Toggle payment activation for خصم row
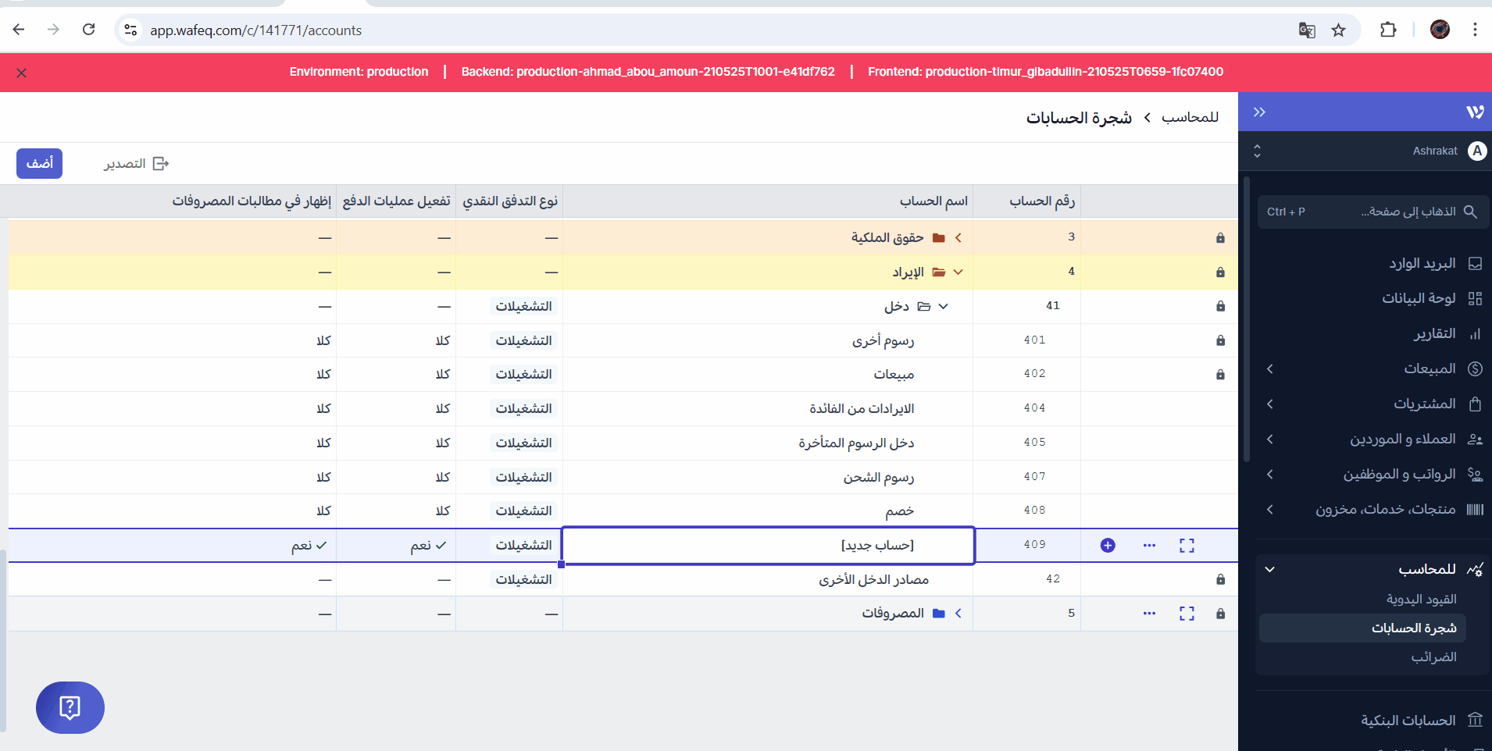 [442, 511]
